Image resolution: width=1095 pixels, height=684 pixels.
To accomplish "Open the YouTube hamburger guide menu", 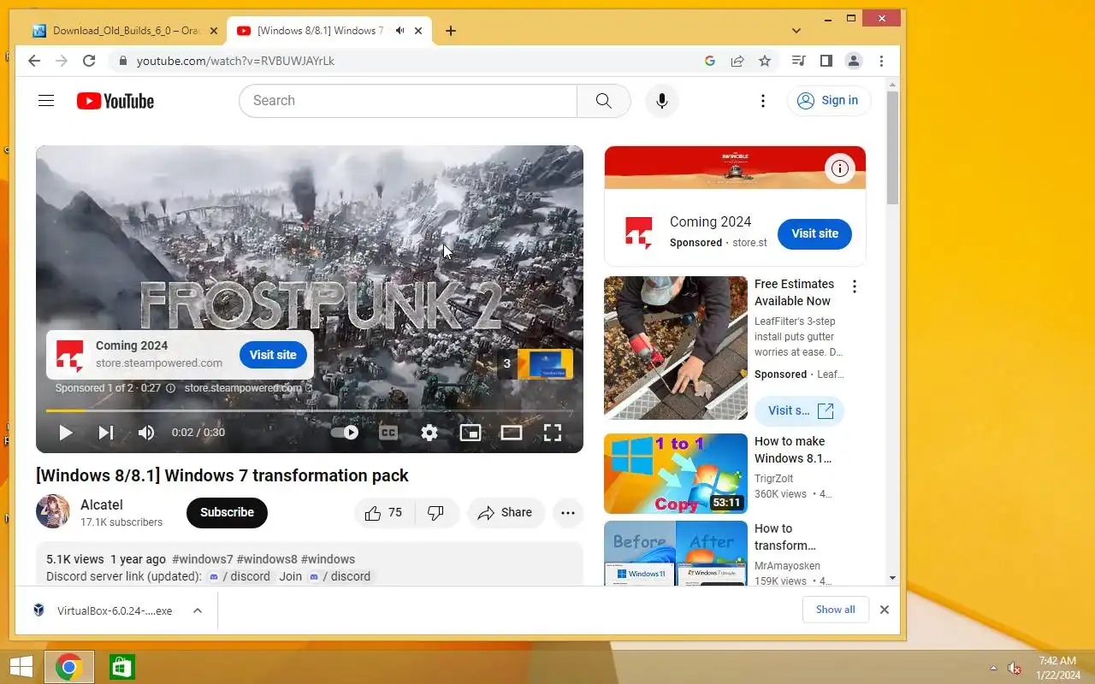I will [46, 101].
